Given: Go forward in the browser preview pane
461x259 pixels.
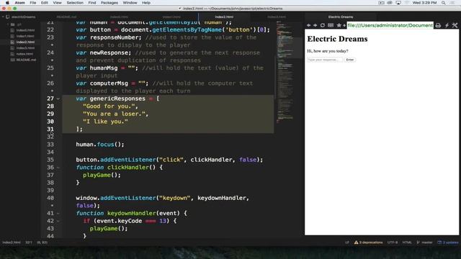Looking at the screenshot, I should coord(315,26).
